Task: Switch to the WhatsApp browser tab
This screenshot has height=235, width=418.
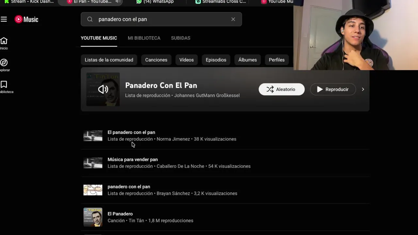Action: (155, 2)
